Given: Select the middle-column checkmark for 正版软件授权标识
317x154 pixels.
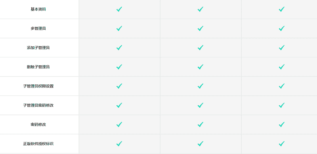Looking at the screenshot, I should pyautogui.click(x=201, y=144).
